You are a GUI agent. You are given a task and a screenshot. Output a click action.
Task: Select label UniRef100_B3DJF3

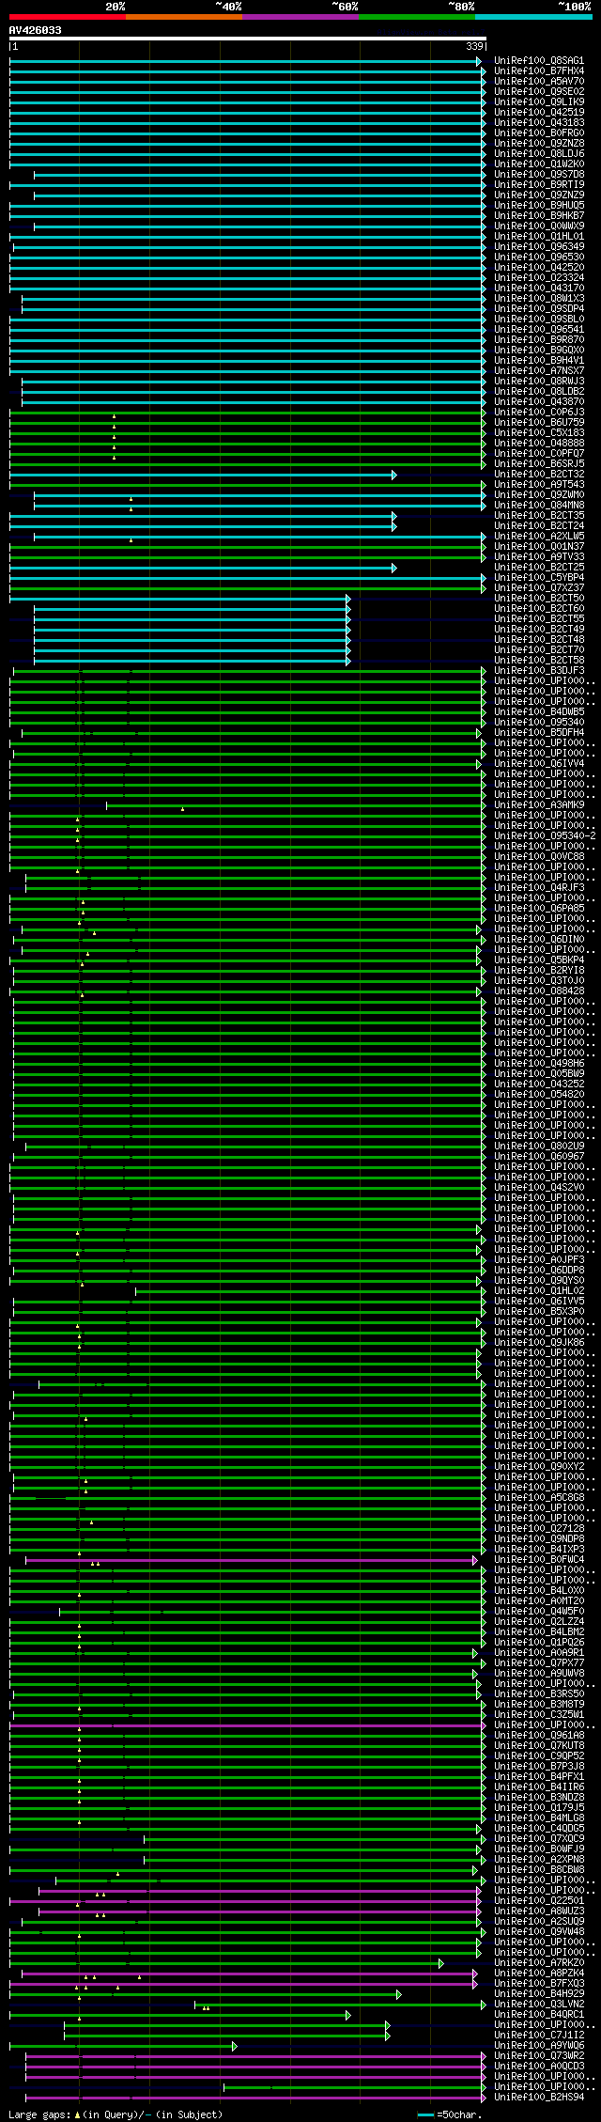point(539,671)
